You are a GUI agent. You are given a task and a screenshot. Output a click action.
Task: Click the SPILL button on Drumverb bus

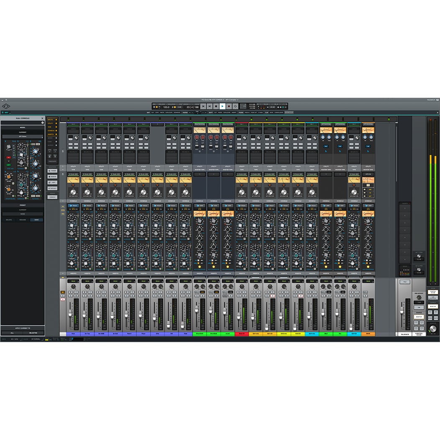[x=197, y=292]
